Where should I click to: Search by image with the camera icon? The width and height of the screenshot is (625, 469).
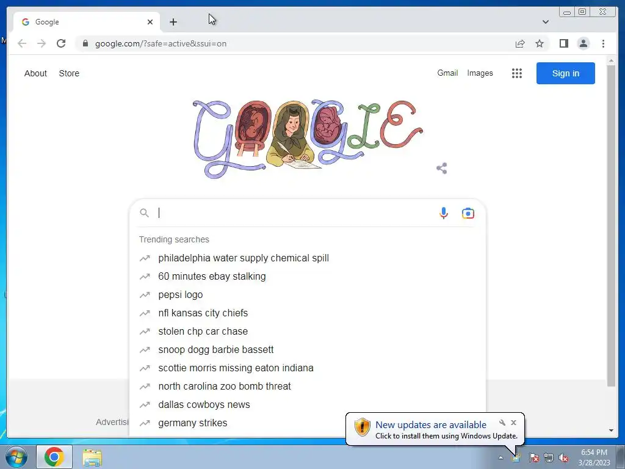coord(468,213)
